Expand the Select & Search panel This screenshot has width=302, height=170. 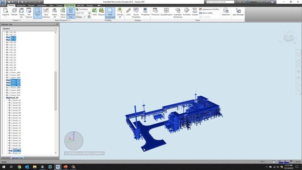tap(62, 20)
